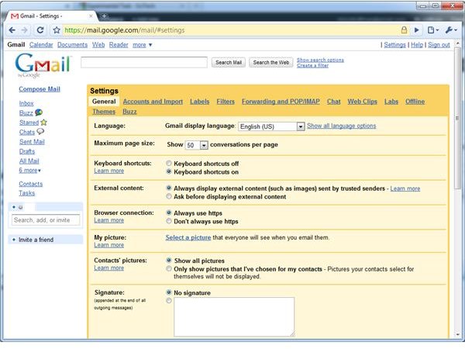Click the SSL padlock icon in address bar

(x=404, y=29)
